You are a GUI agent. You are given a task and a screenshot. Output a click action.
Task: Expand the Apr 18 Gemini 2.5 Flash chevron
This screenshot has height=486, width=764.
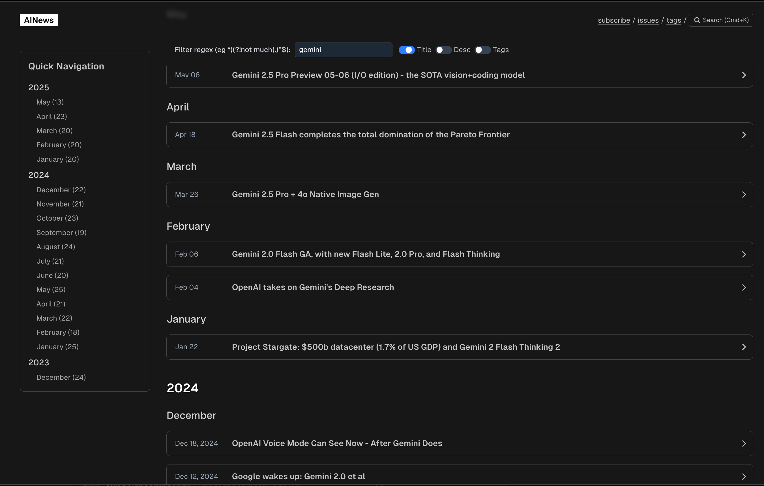(744, 135)
